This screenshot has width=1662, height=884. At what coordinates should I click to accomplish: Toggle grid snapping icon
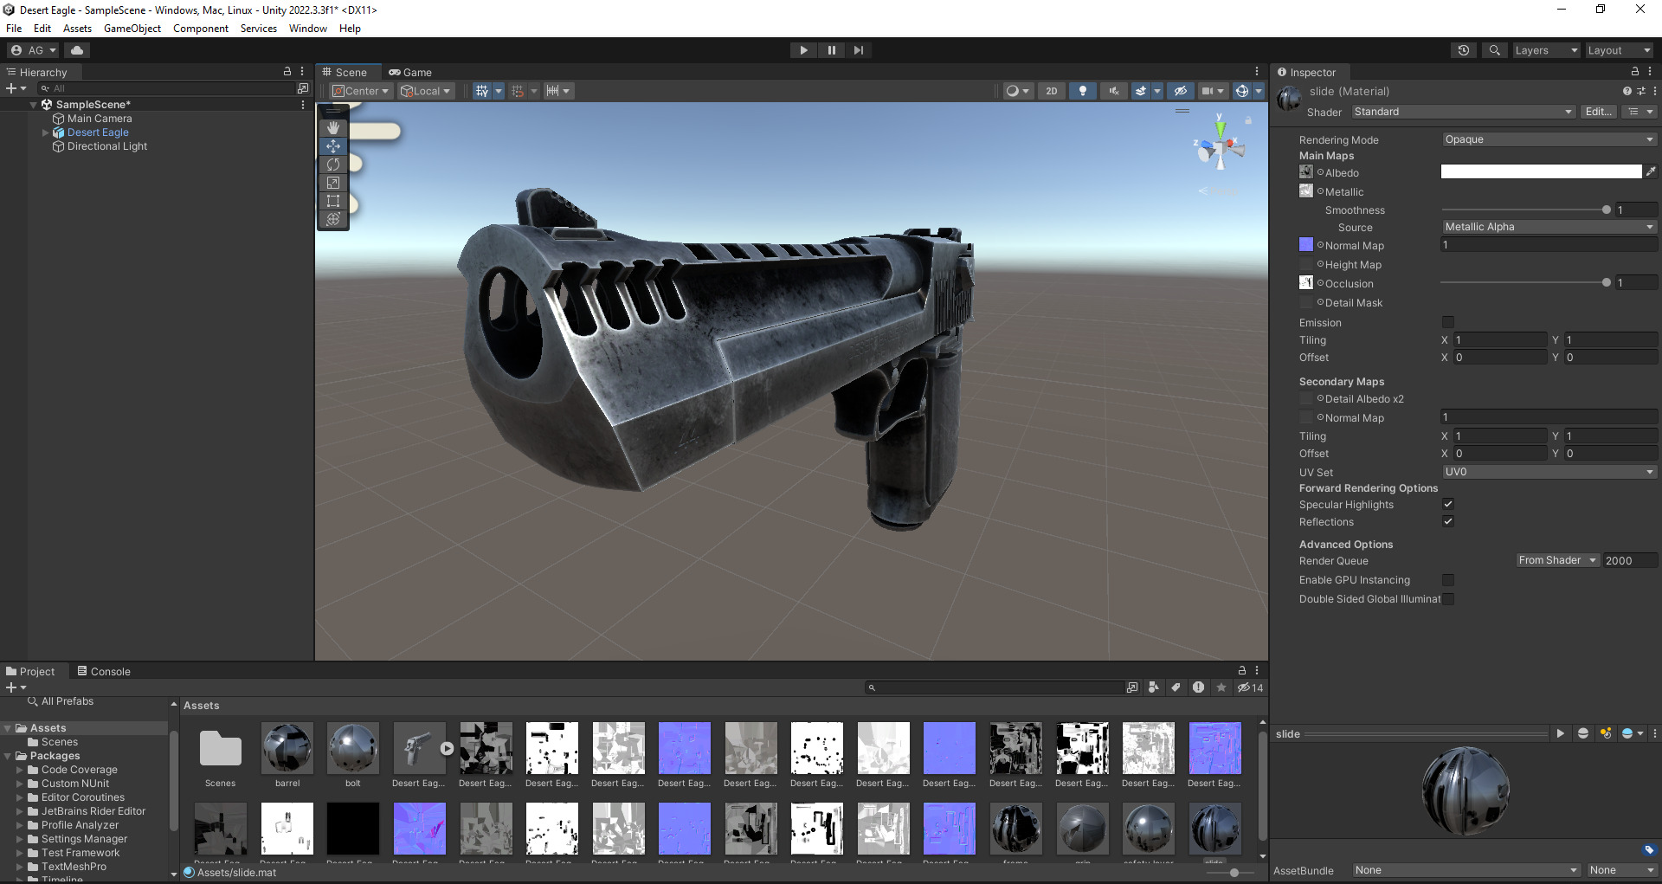tap(517, 91)
